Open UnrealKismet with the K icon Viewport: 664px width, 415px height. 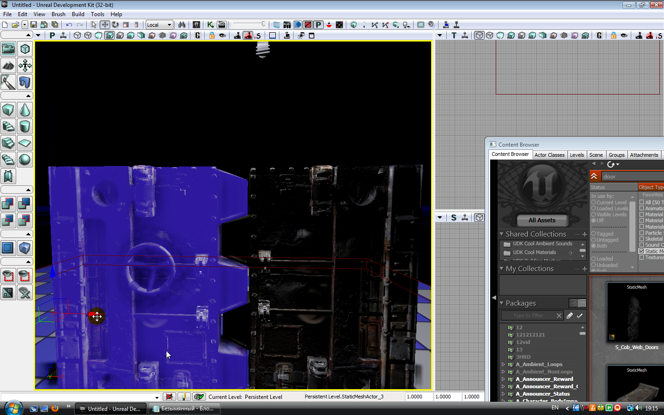pos(210,25)
